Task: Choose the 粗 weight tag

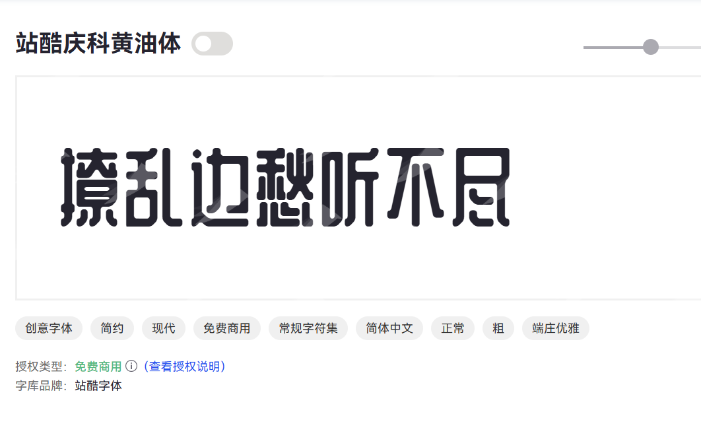Action: tap(498, 328)
